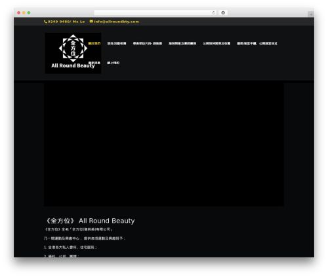
Task: Open the 網上預約 online booking menu item
Action: (x=113, y=63)
